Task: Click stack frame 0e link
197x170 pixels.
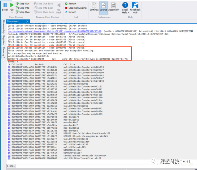Action: pos(9,106)
